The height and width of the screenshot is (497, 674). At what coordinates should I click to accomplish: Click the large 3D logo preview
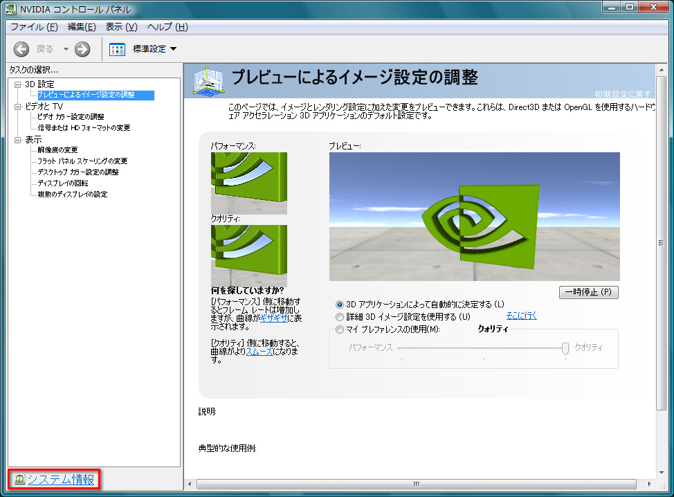(475, 217)
